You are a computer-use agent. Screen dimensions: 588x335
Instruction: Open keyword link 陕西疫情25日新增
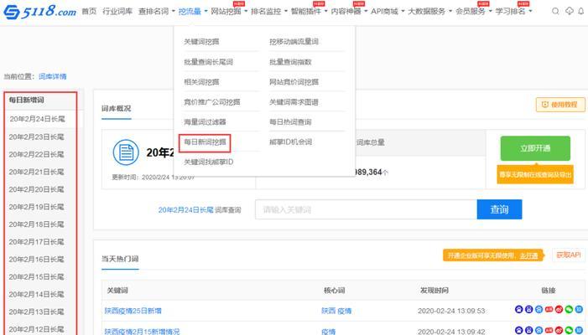(133, 311)
